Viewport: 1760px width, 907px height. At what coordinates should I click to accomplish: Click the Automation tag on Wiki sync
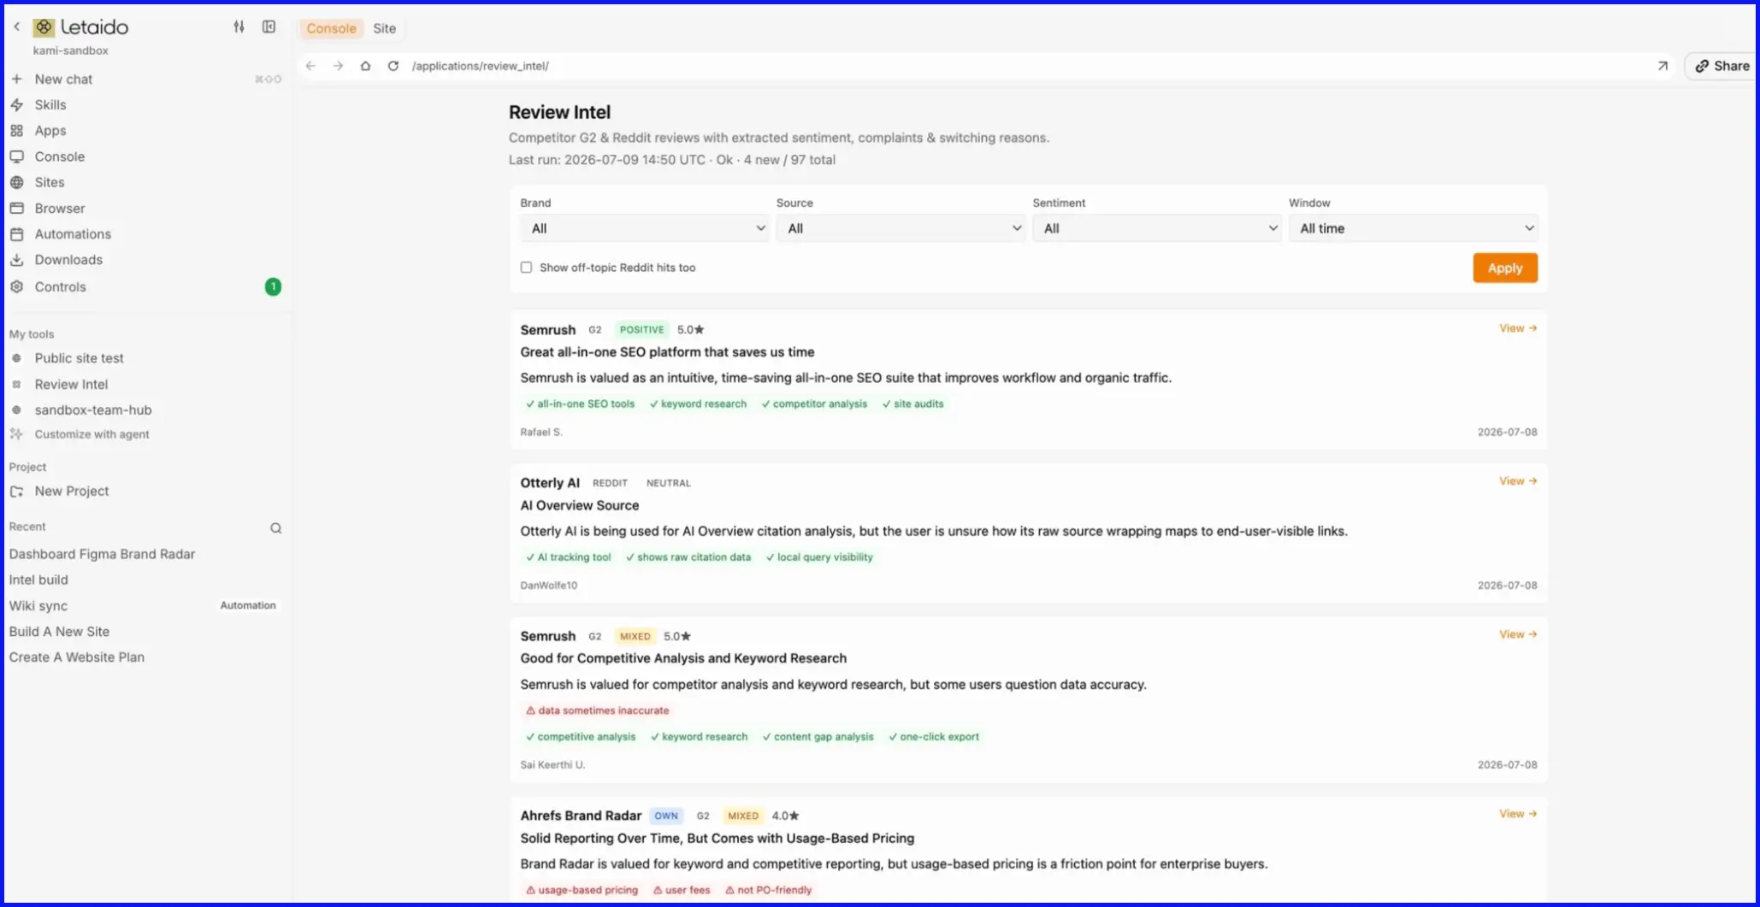[x=248, y=605]
